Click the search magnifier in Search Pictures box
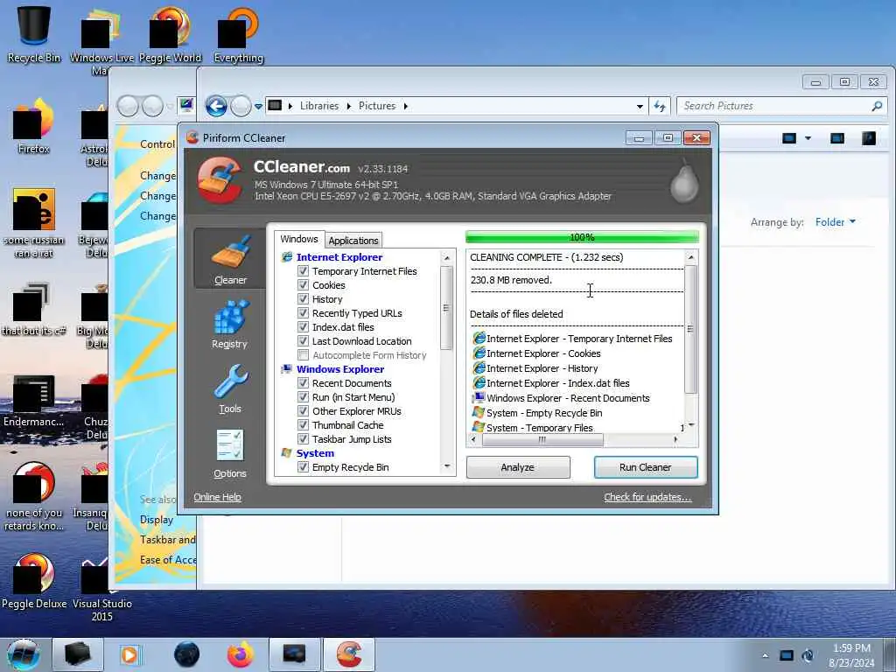This screenshot has height=672, width=896. point(877,106)
